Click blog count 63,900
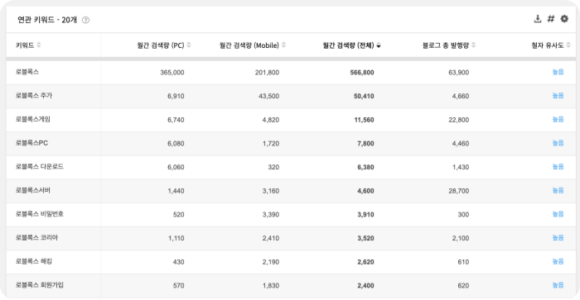The height and width of the screenshot is (300, 580). [x=459, y=73]
